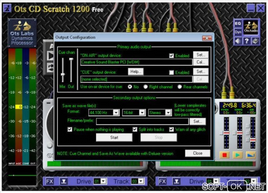This screenshot has width=268, height=193.
Task: Click the Cue chan Out slider handle
Action: click(71, 59)
